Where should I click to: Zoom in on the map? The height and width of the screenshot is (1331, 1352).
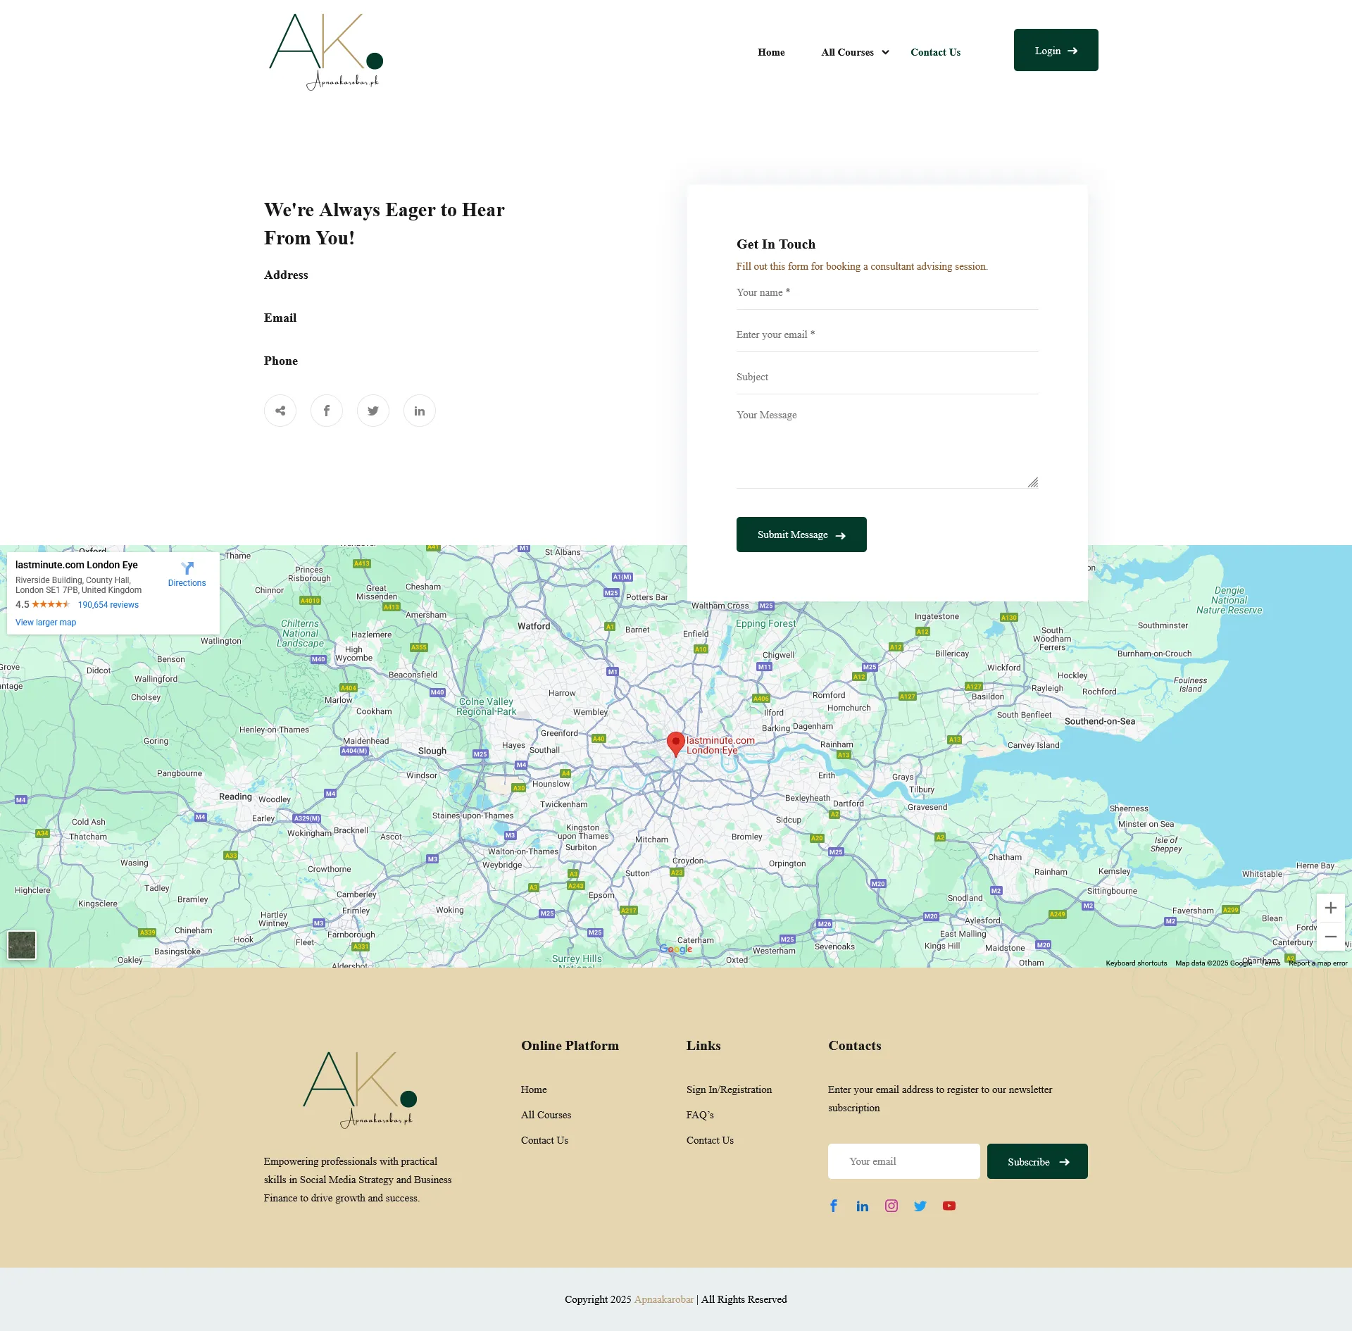1331,908
